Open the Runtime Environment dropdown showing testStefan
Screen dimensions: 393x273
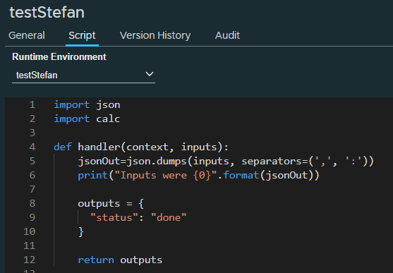[x=83, y=75]
